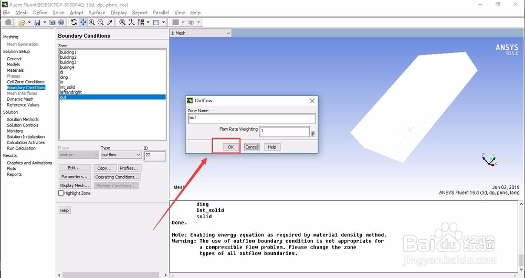Click the Edit... button
525x278 pixels.
[x=75, y=168]
